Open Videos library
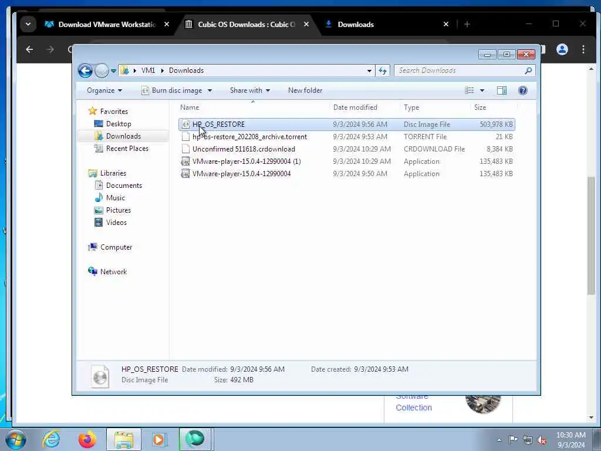The image size is (601, 451). coord(116,223)
